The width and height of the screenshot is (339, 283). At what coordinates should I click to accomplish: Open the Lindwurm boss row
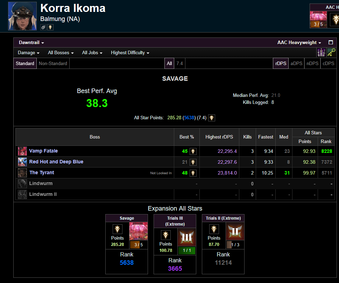coord(41,183)
